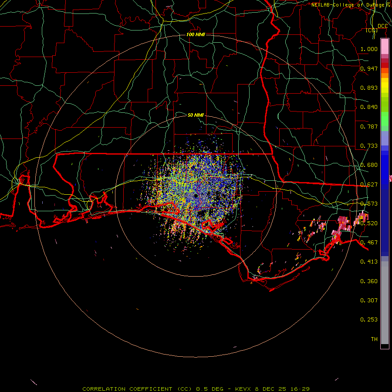
Task: Click the DCC label above the color scale
Action: coord(382,26)
